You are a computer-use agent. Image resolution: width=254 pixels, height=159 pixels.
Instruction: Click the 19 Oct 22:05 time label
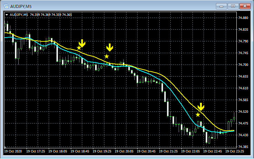(x=190, y=151)
